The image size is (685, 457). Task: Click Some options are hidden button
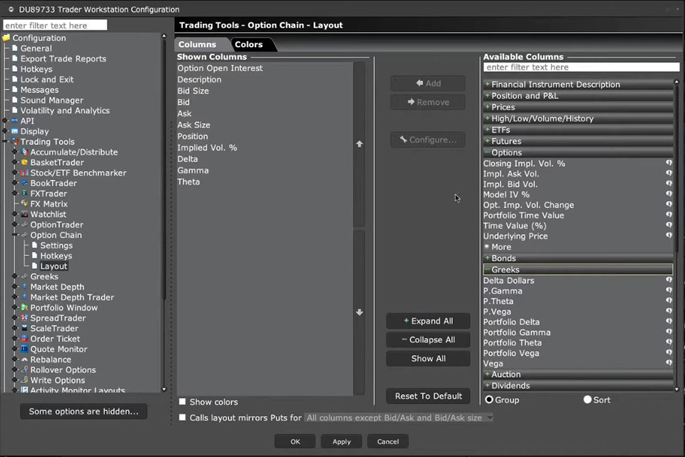coord(84,411)
